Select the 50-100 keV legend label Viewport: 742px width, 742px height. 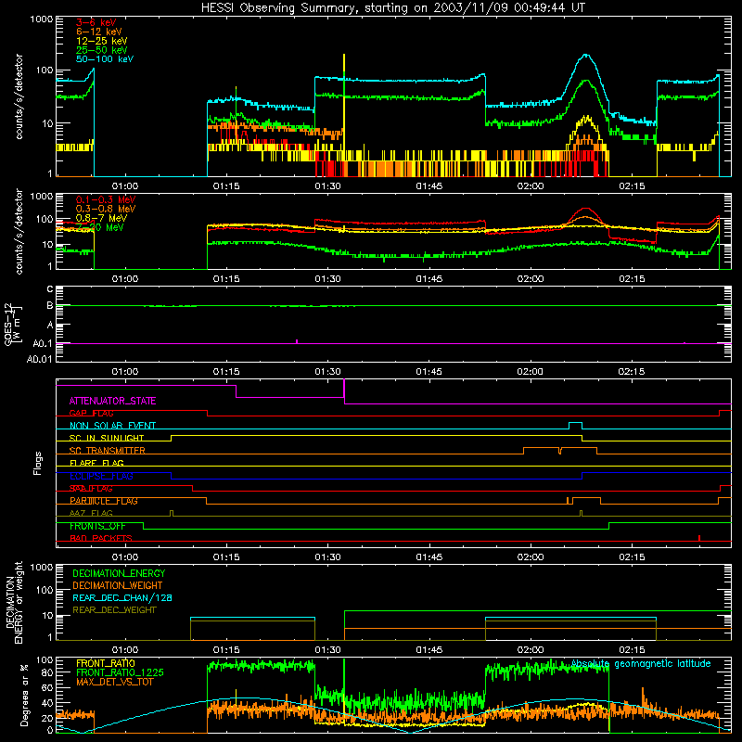pyautogui.click(x=105, y=59)
